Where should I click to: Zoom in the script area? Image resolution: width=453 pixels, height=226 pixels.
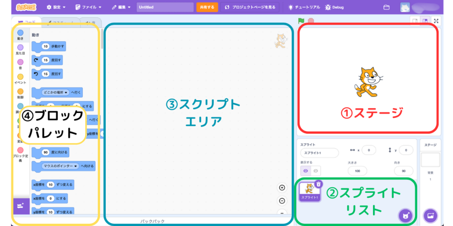coord(282,188)
